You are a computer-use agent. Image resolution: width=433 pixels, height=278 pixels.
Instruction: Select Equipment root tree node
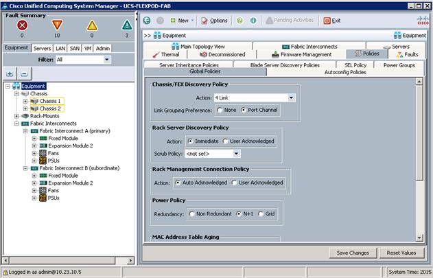tap(33, 86)
